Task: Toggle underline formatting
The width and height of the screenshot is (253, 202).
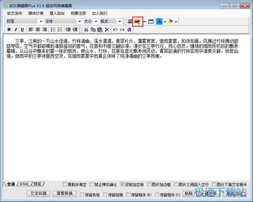Action: pos(22,30)
